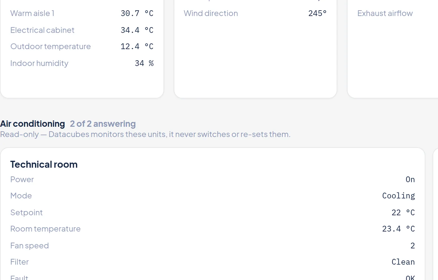Select the Exhaust airflow label
The width and height of the screenshot is (438, 280).
tap(385, 13)
